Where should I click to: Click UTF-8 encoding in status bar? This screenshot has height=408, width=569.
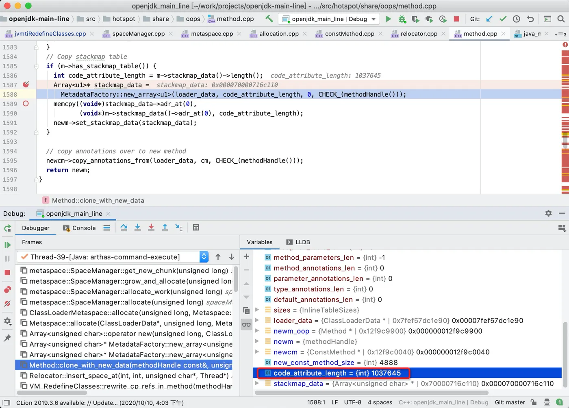click(352, 402)
